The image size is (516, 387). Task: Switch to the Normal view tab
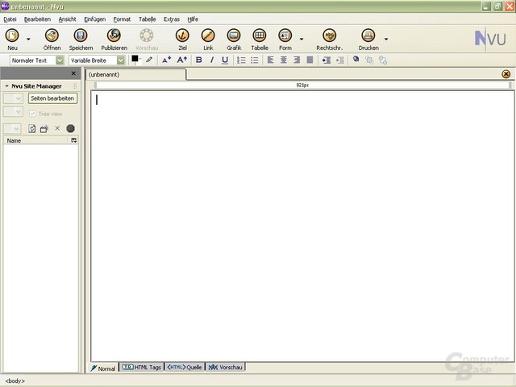coord(103,368)
